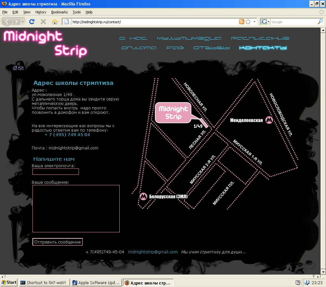Viewport: 326px width, 287px height.
Task: Reload the current page
Action: 32,22
